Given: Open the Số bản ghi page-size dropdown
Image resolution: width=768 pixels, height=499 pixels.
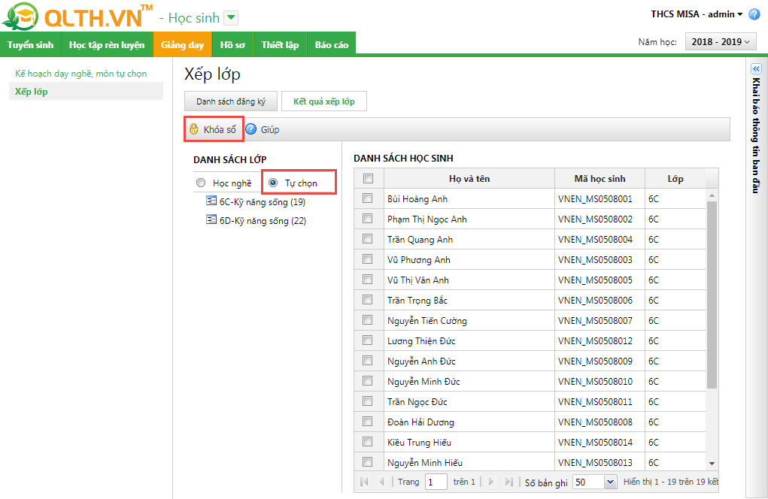Looking at the screenshot, I should coord(609,482).
